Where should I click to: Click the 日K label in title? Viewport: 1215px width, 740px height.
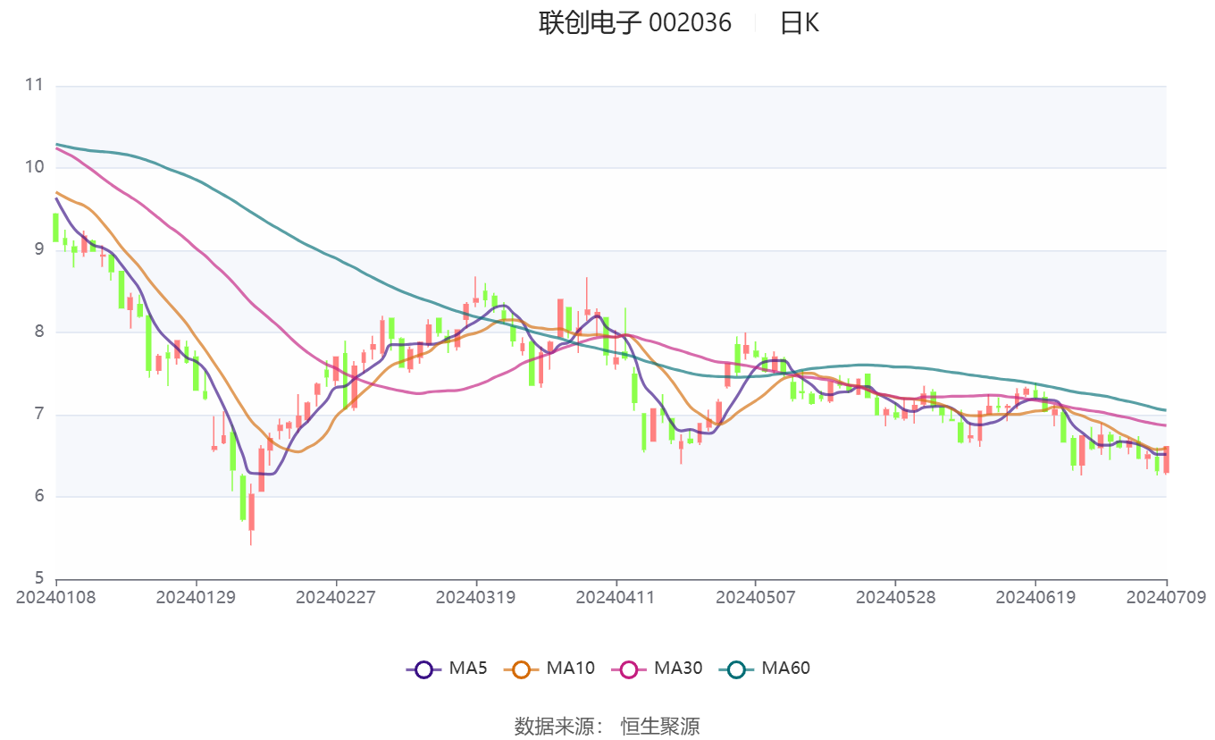click(x=800, y=22)
